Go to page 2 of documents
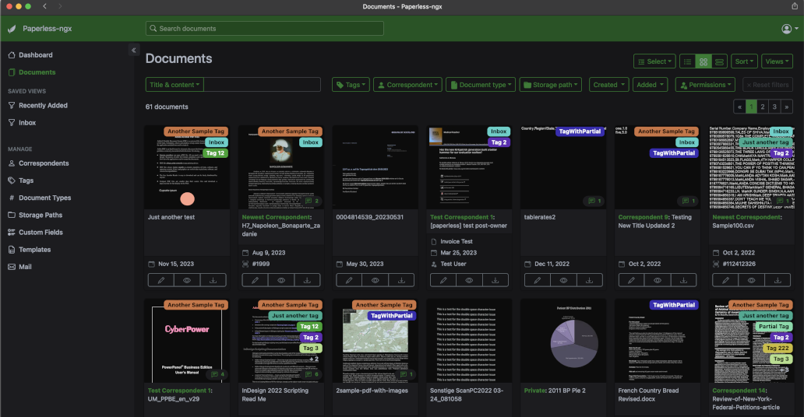 click(763, 107)
